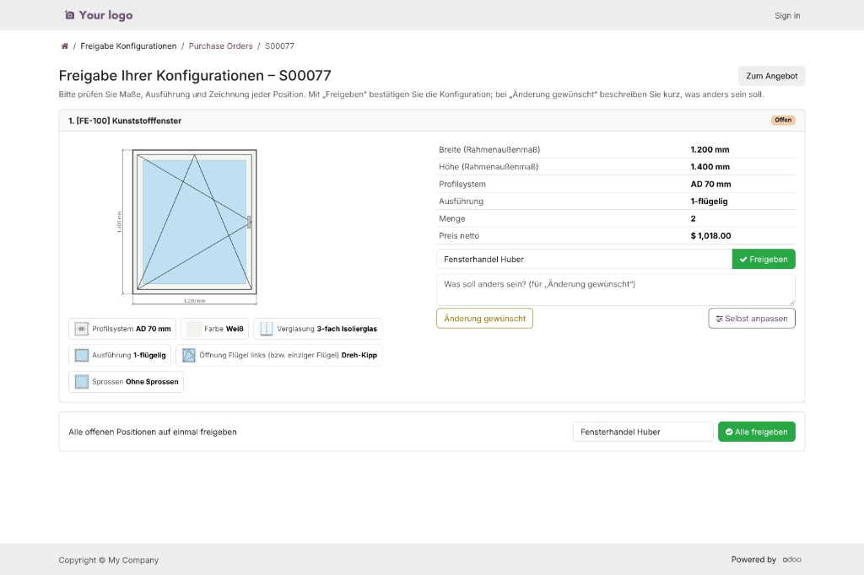Click the '1.400 mm' height value

(710, 167)
